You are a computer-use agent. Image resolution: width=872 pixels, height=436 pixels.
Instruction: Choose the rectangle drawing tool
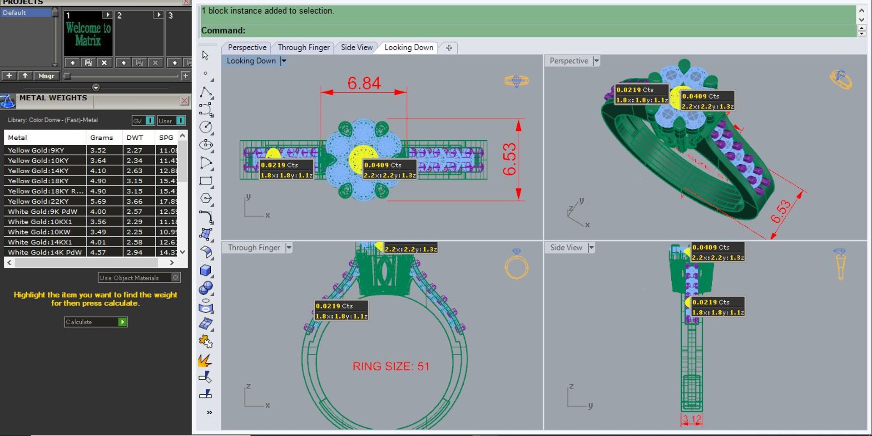click(x=206, y=181)
